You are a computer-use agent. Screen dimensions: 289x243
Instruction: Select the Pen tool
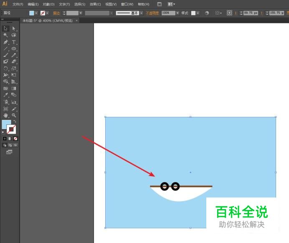(5, 42)
